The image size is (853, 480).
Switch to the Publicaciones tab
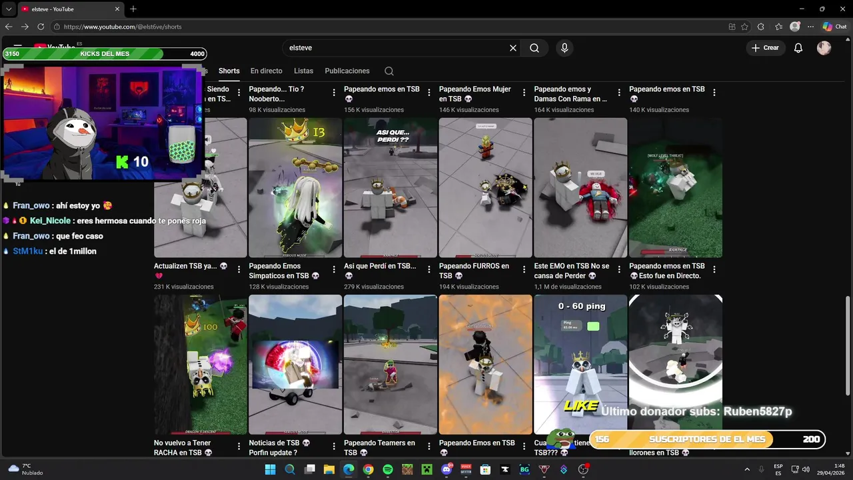click(347, 71)
